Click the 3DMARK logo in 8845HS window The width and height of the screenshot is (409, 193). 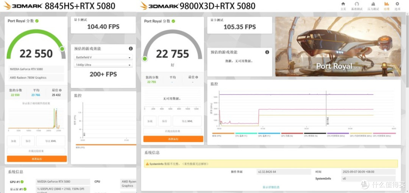(x=23, y=6)
